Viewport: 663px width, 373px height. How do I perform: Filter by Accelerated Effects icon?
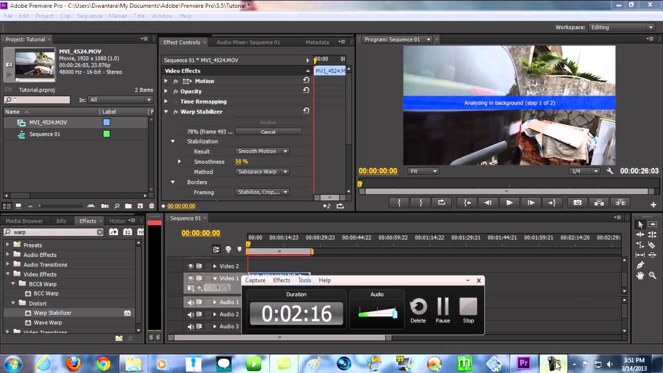[x=113, y=232]
